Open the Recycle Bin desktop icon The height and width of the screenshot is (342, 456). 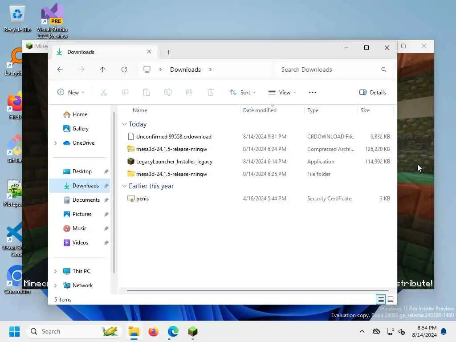[17, 19]
